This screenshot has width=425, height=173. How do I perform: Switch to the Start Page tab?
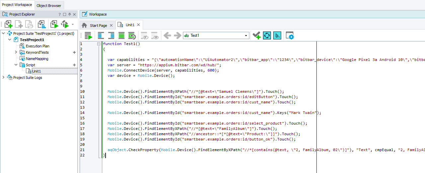coord(98,25)
